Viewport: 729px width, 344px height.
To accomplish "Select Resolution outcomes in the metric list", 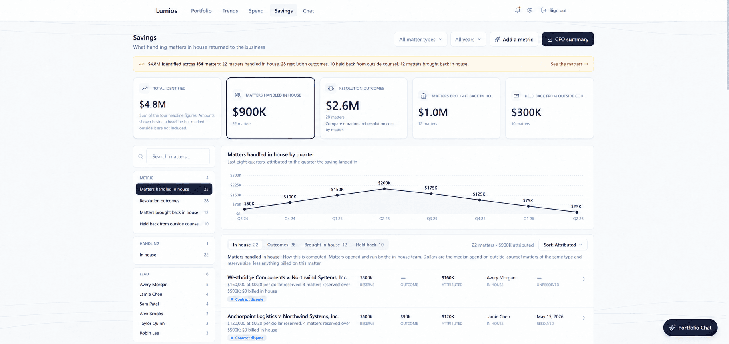I will coord(174,201).
